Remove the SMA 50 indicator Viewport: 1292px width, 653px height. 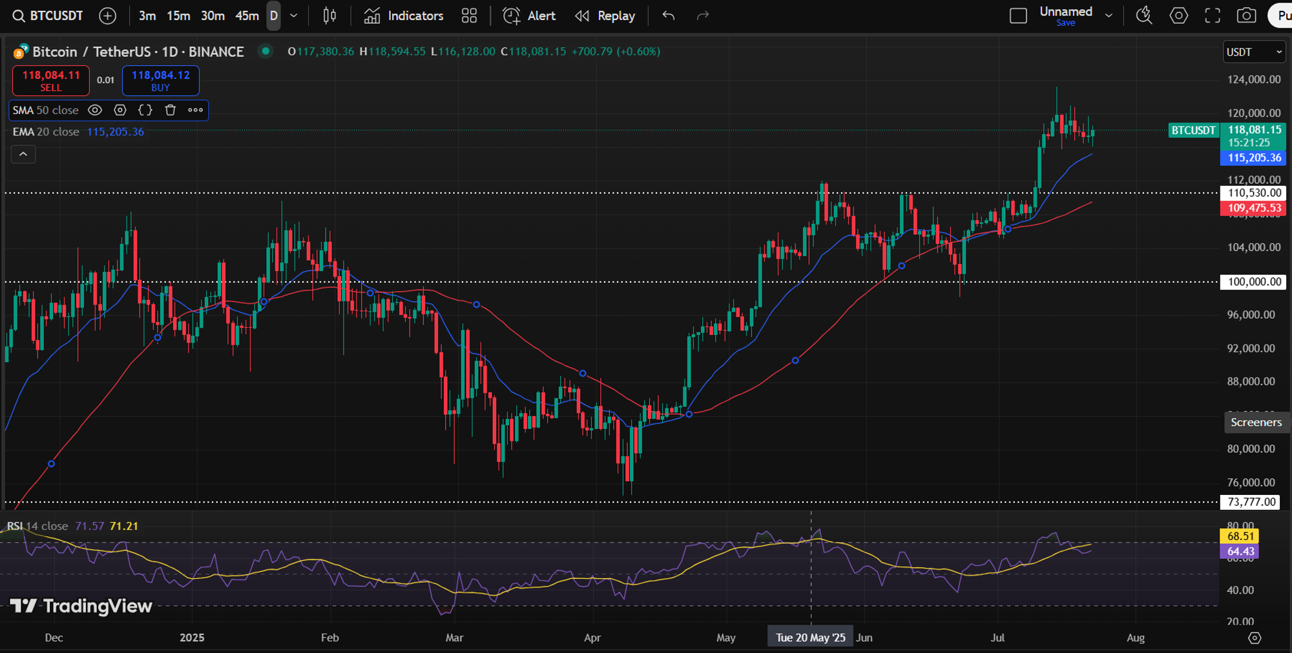click(x=171, y=110)
